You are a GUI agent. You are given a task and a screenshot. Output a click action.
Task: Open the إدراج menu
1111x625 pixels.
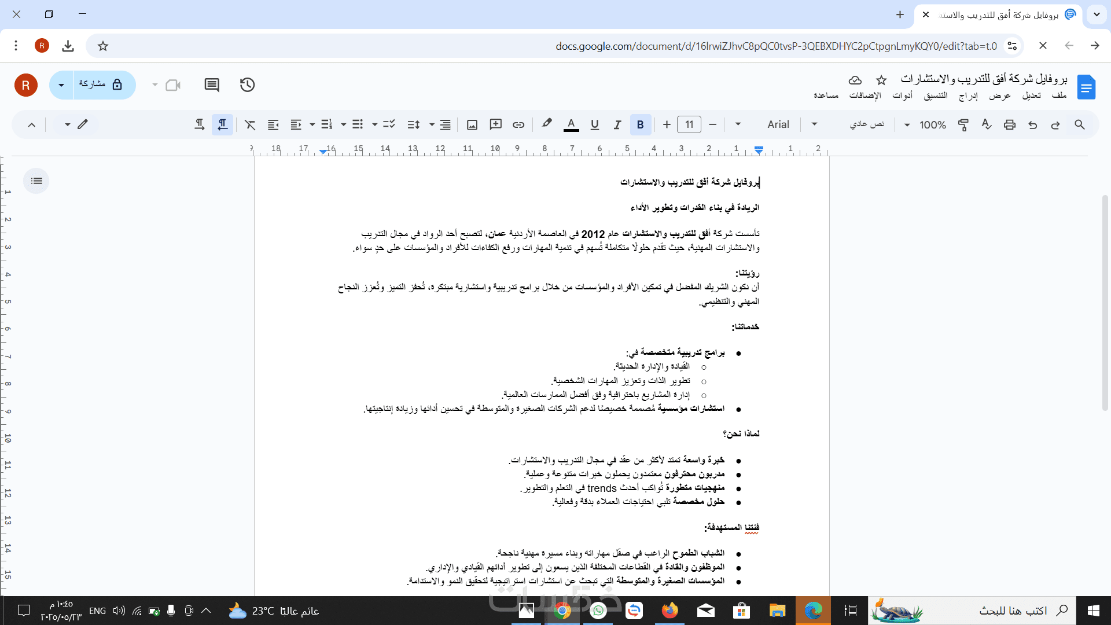click(968, 95)
